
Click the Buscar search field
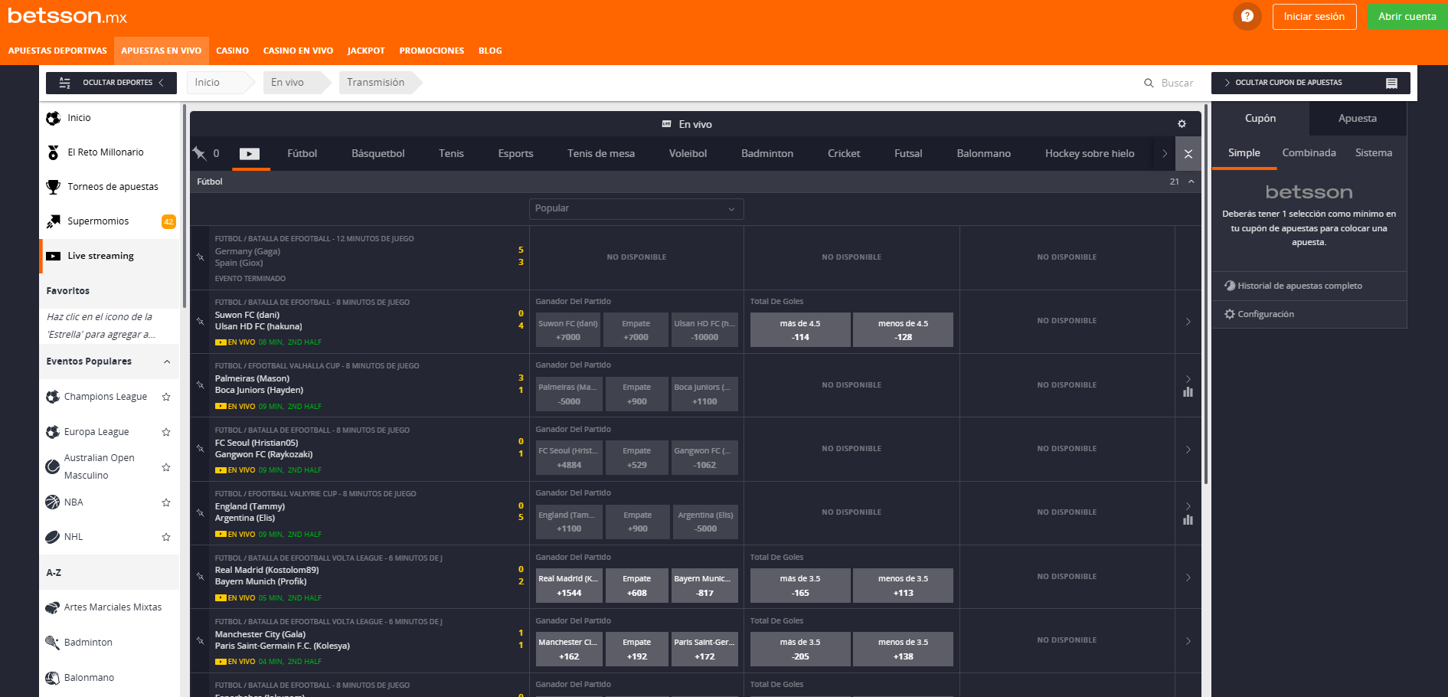click(x=1177, y=83)
